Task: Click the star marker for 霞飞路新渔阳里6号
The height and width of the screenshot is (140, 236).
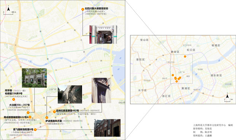Action: (x=35, y=129)
